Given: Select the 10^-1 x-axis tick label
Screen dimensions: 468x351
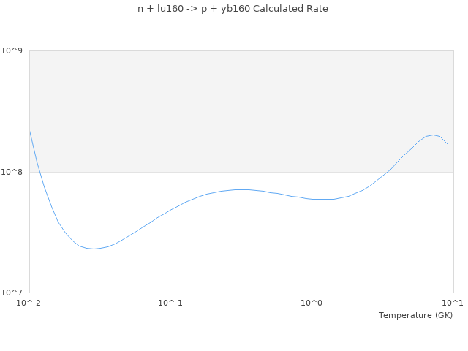Looking at the screenshot, I should pos(170,303).
